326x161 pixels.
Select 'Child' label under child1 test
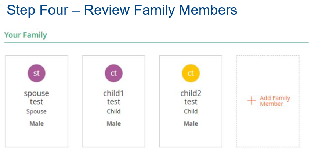coord(113,111)
